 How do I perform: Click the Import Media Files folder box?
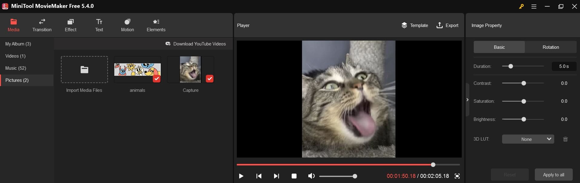84,69
